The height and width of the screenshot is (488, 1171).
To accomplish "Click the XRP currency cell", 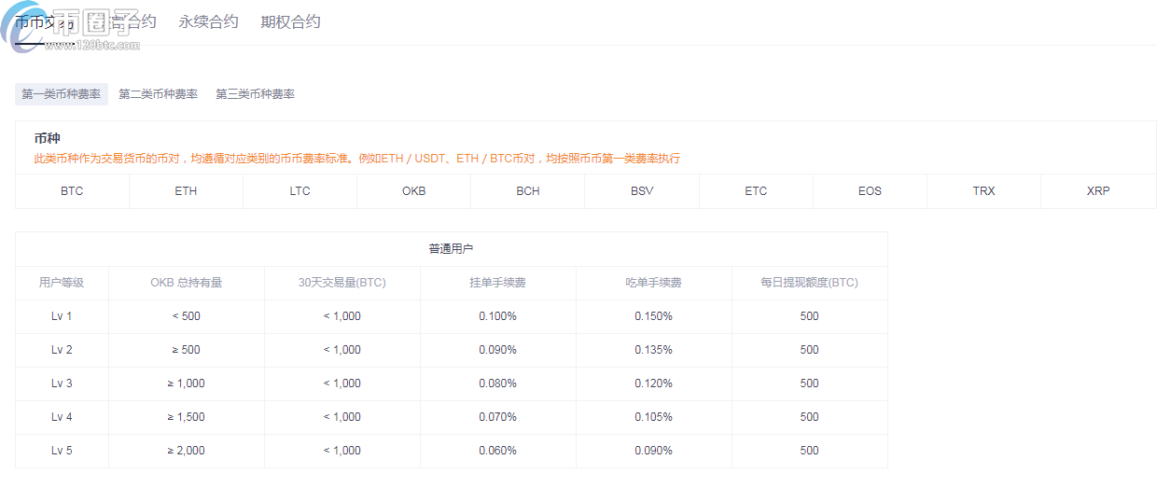I will [x=1098, y=191].
